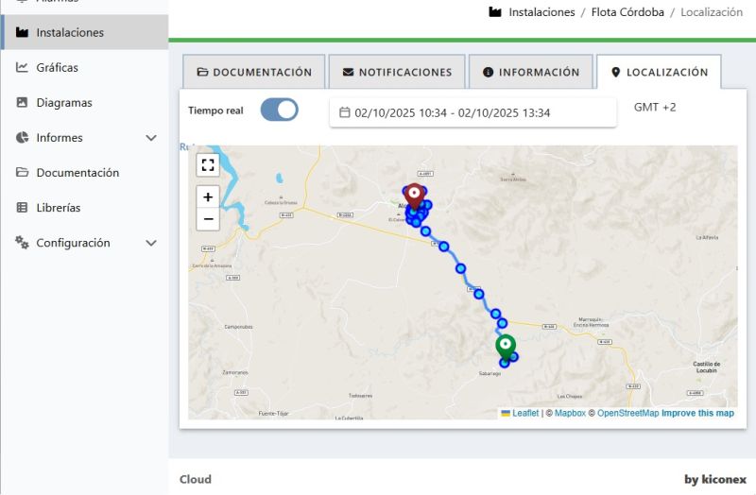The width and height of the screenshot is (756, 495).
Task: Expand the Configuración submenu chevron
Action: (x=151, y=243)
